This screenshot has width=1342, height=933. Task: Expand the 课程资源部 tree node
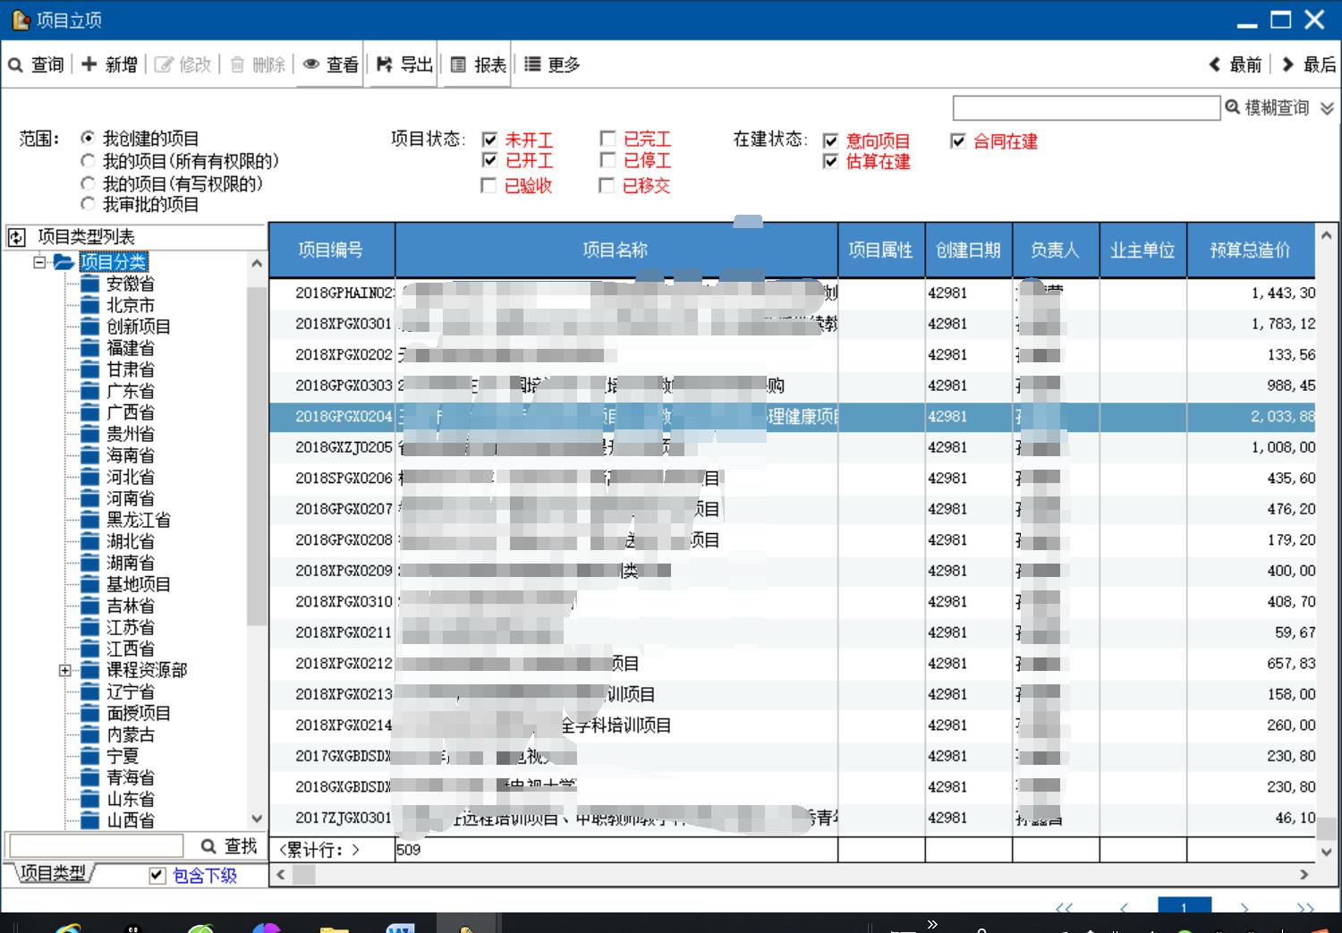pyautogui.click(x=64, y=670)
